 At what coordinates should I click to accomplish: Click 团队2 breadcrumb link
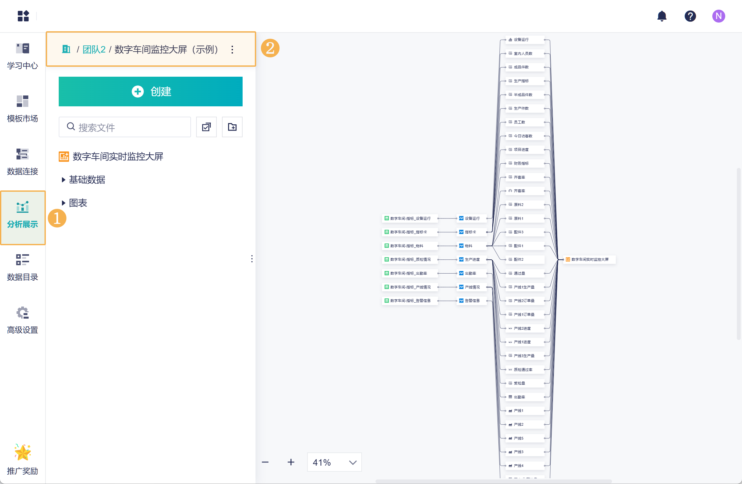[94, 50]
